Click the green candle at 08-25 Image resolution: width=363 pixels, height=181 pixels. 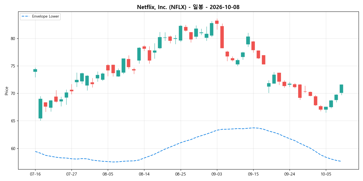180,33
